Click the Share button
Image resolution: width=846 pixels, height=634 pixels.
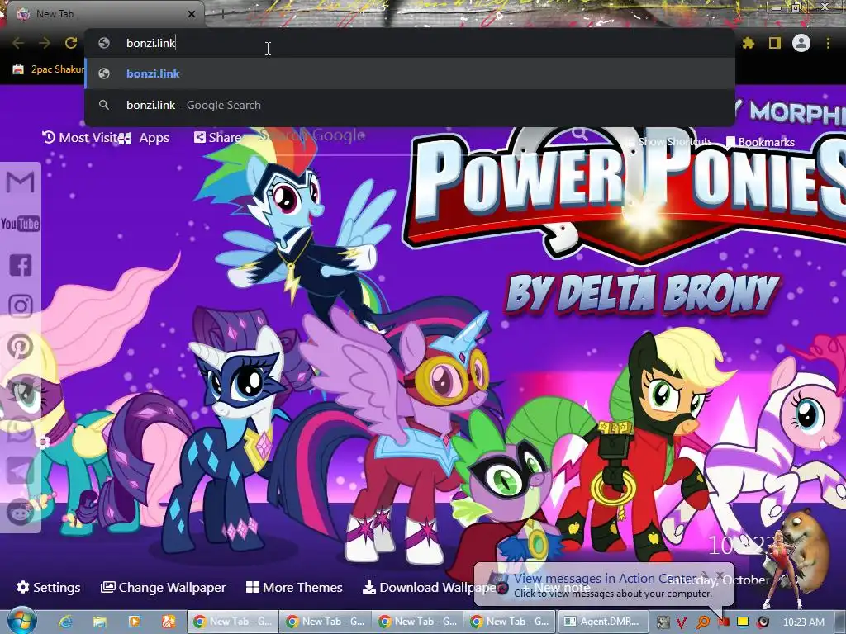[x=217, y=138]
